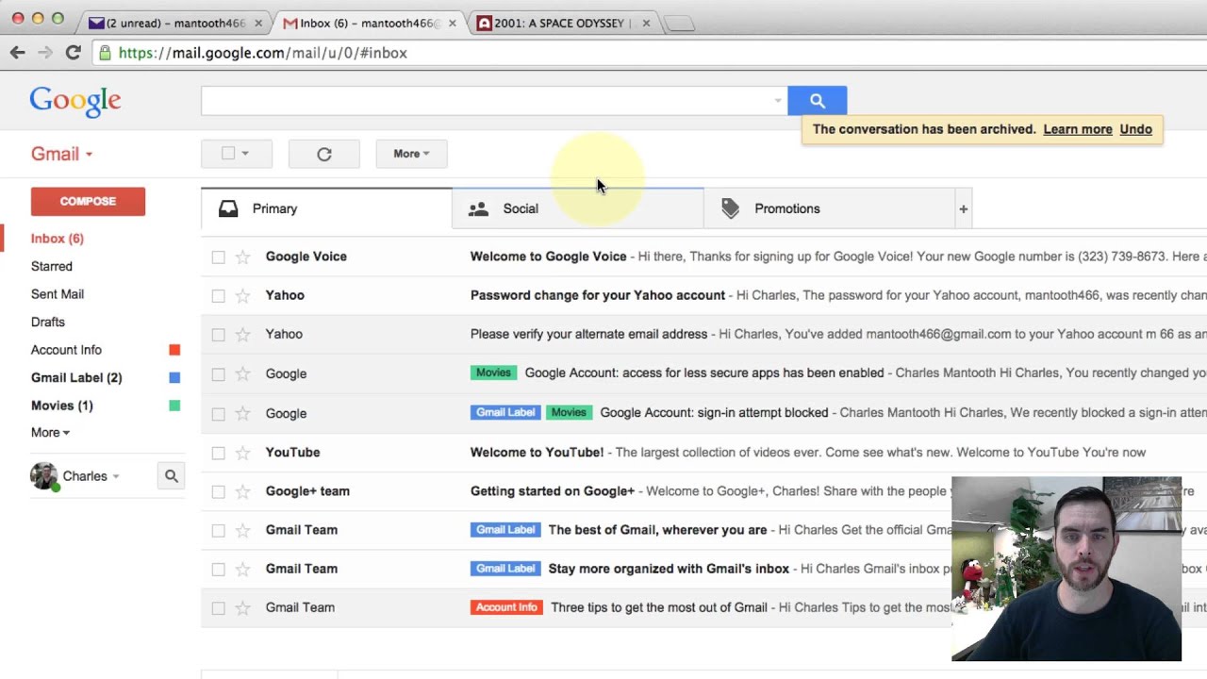This screenshot has width=1207, height=679.
Task: Click the green Movies label color square
Action: (x=174, y=406)
